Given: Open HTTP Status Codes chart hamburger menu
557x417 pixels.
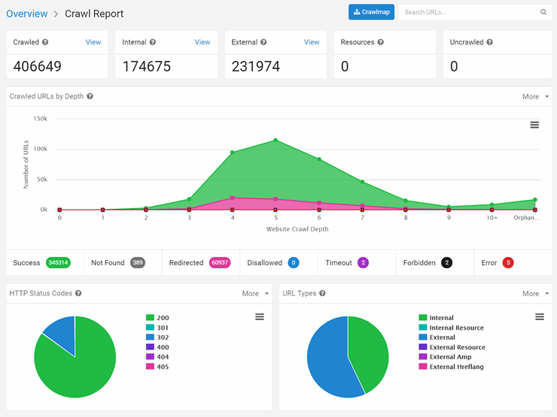Looking at the screenshot, I should click(x=260, y=317).
